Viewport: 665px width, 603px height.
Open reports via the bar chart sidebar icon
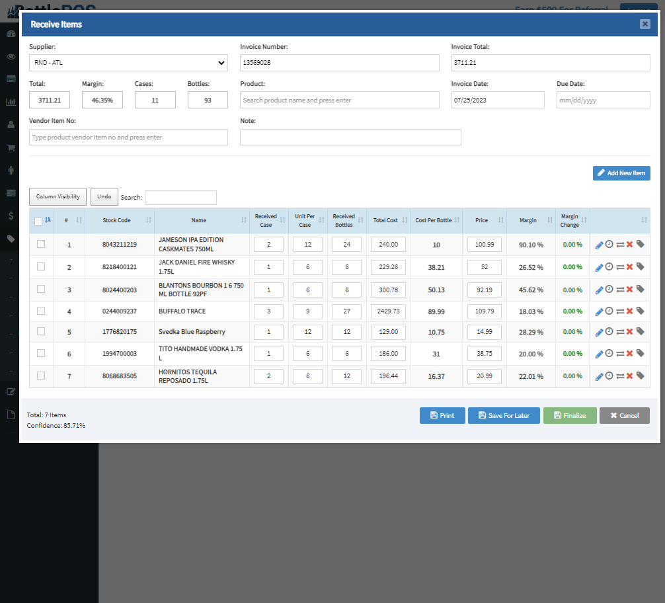point(11,102)
